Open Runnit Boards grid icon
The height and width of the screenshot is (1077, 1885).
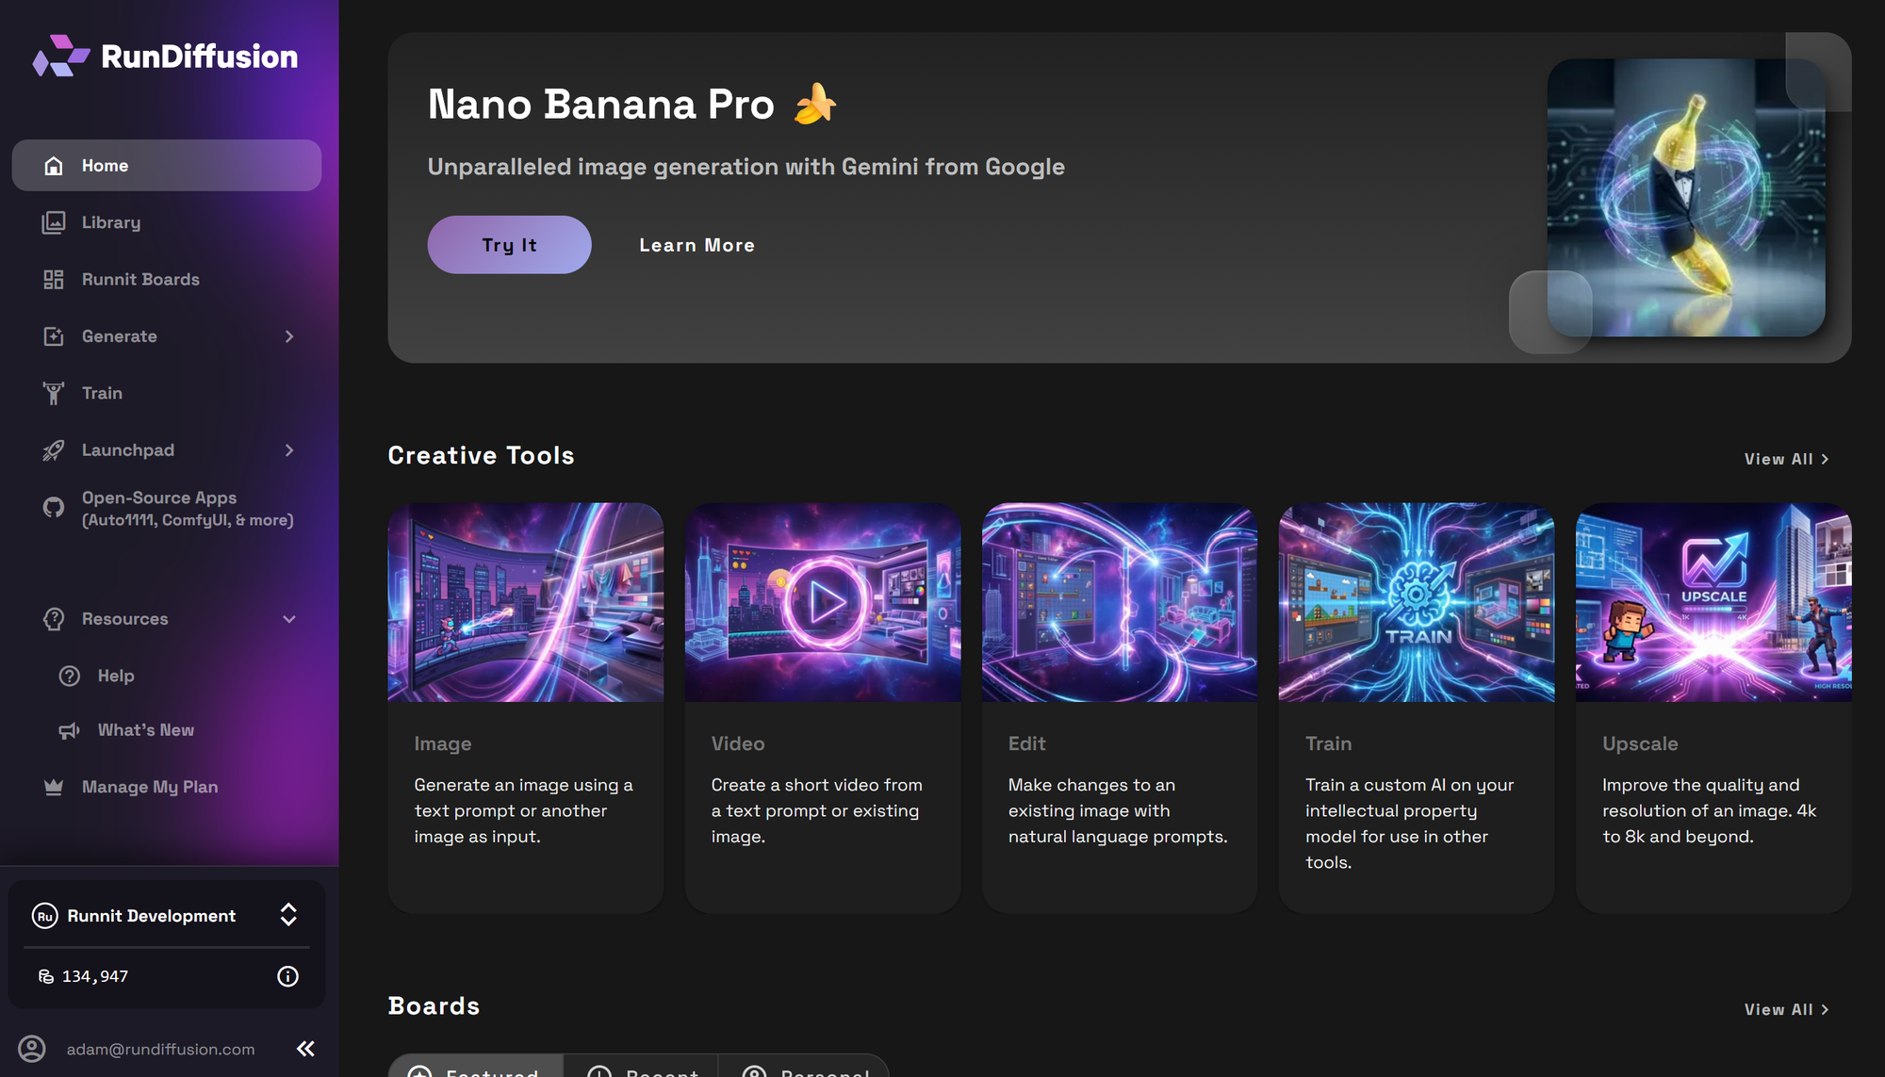[x=54, y=280]
